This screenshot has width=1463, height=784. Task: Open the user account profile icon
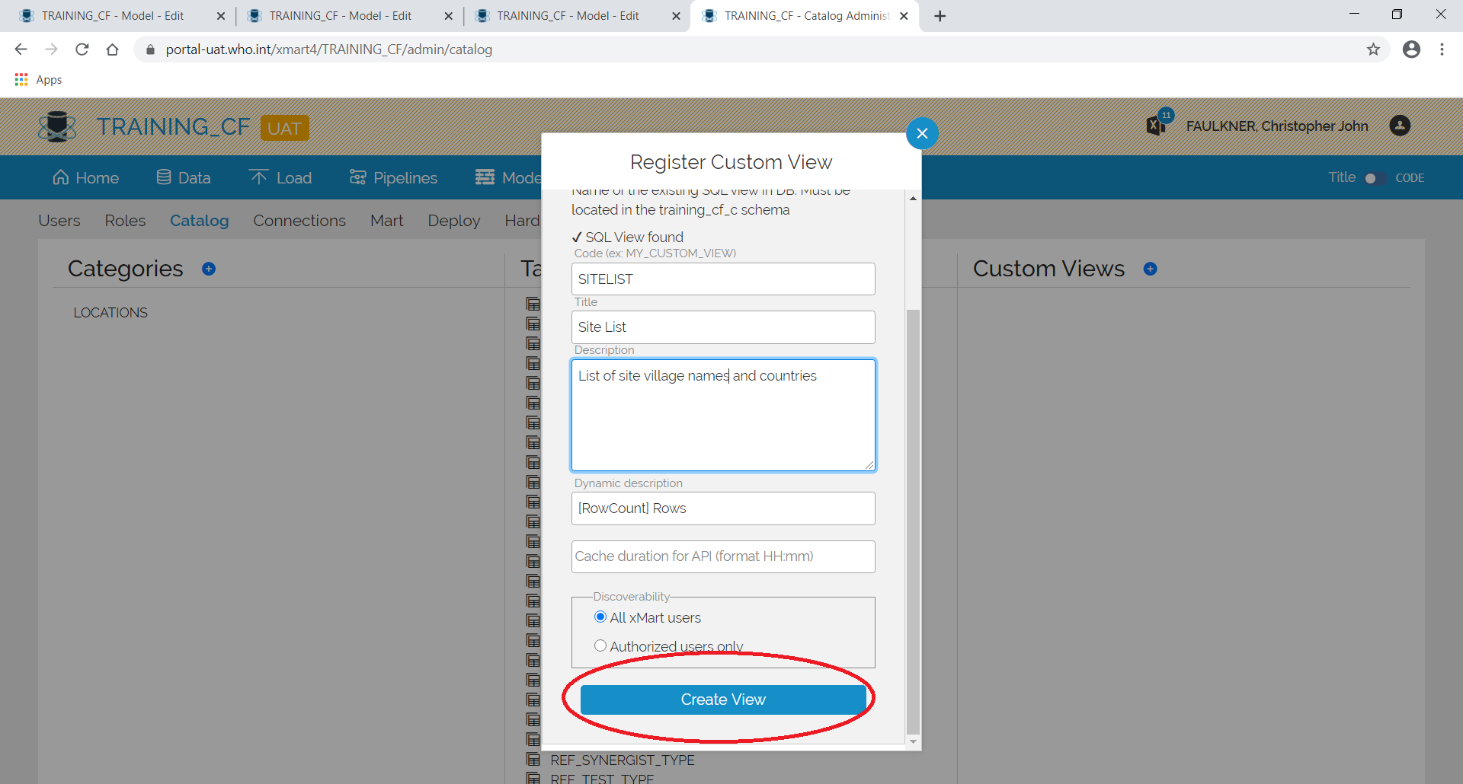point(1401,126)
